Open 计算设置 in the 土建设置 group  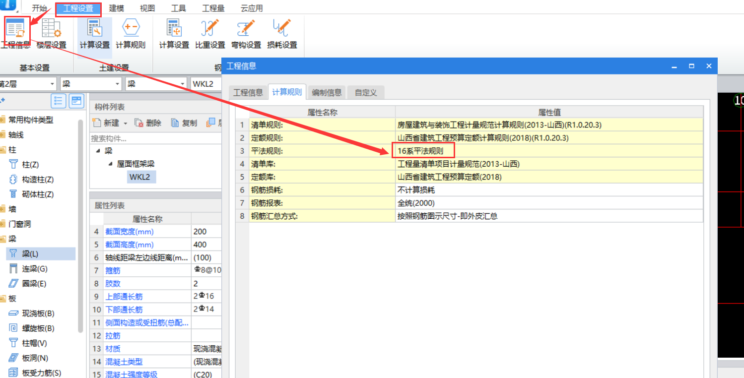click(94, 34)
